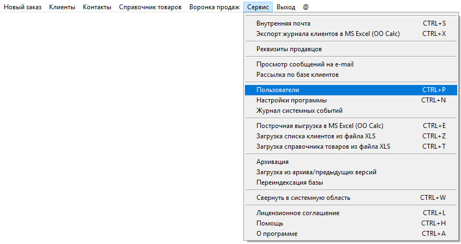Viewport: 461px width, 244px height.
Task: Open the Новый заказ menu
Action: click(x=22, y=8)
